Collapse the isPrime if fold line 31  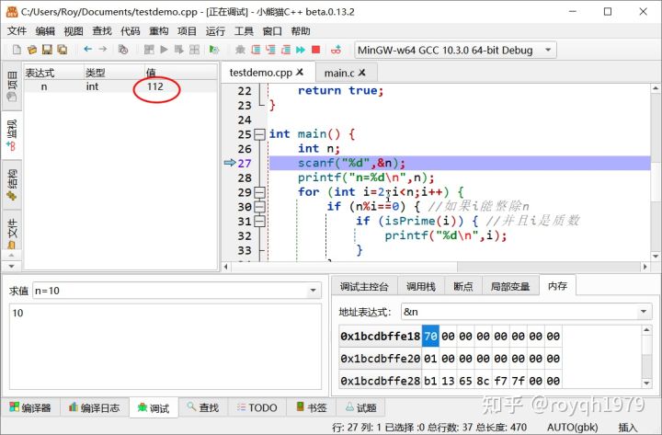coord(259,222)
